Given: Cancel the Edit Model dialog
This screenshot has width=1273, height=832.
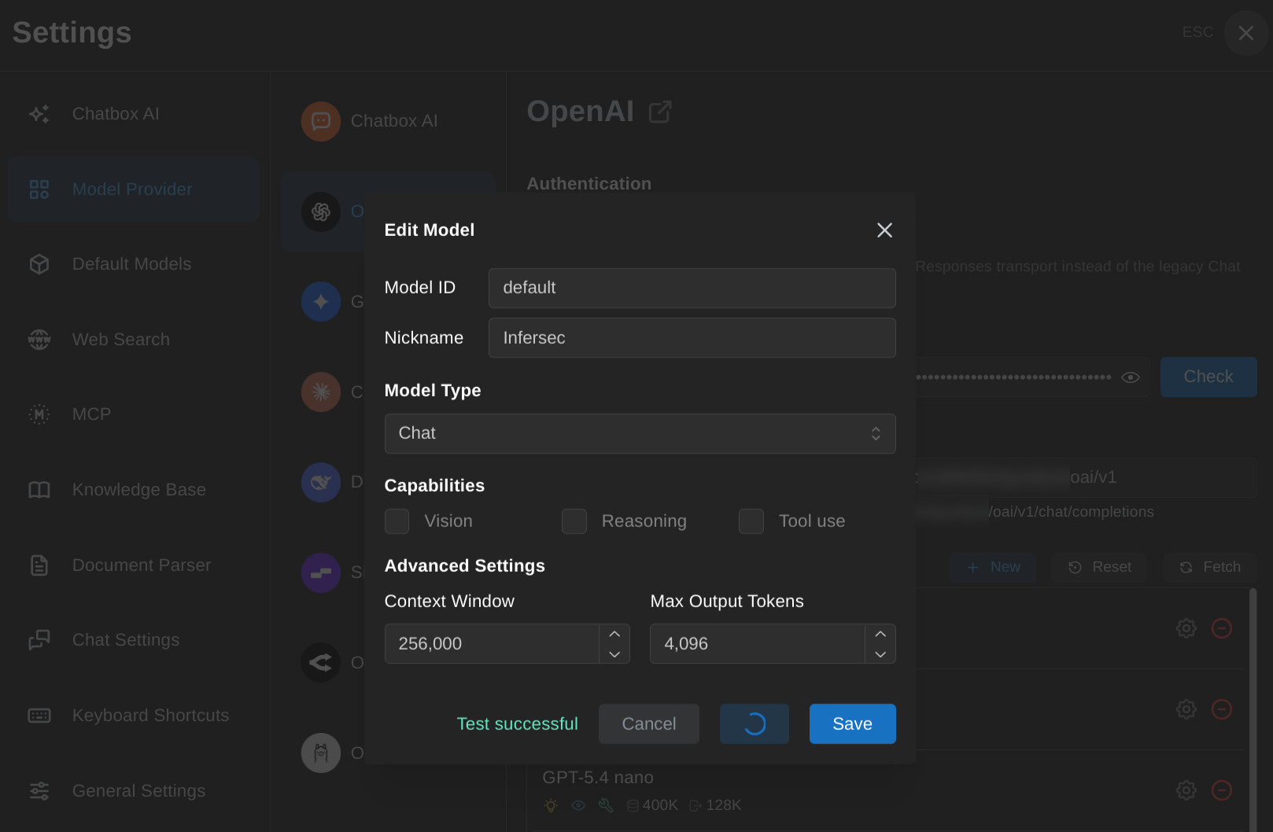Looking at the screenshot, I should 649,723.
